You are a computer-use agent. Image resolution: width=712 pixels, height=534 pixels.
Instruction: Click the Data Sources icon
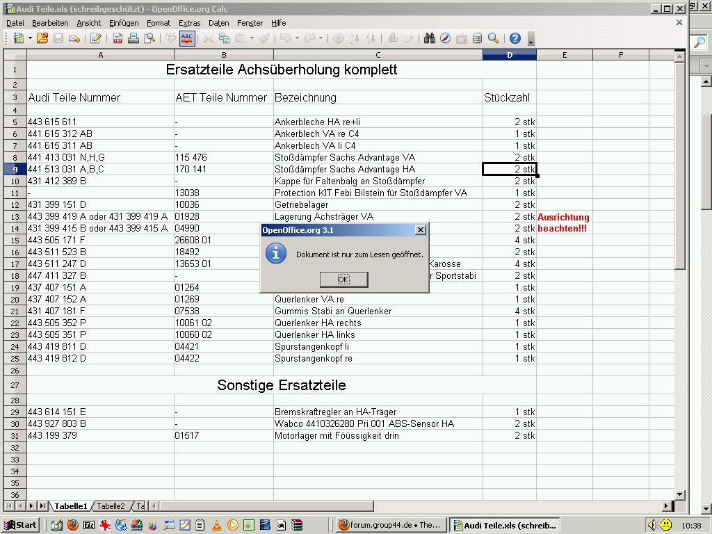click(x=477, y=38)
